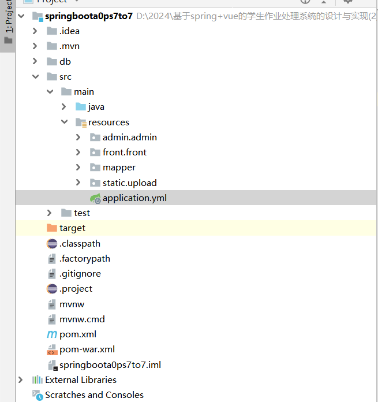This screenshot has width=378, height=402.
Task: Click the orange XML icon of pom-war.xml
Action: (51, 349)
